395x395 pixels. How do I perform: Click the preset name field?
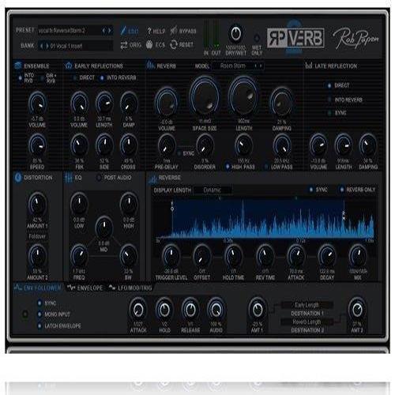pyautogui.click(x=70, y=31)
